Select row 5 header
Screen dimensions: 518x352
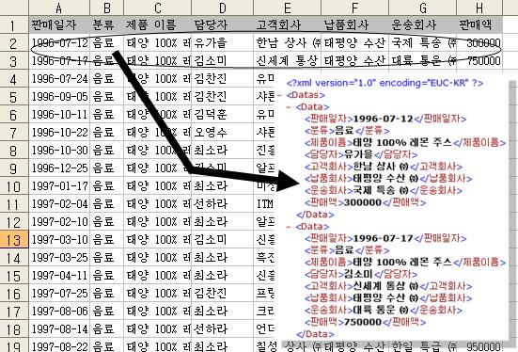point(14,96)
